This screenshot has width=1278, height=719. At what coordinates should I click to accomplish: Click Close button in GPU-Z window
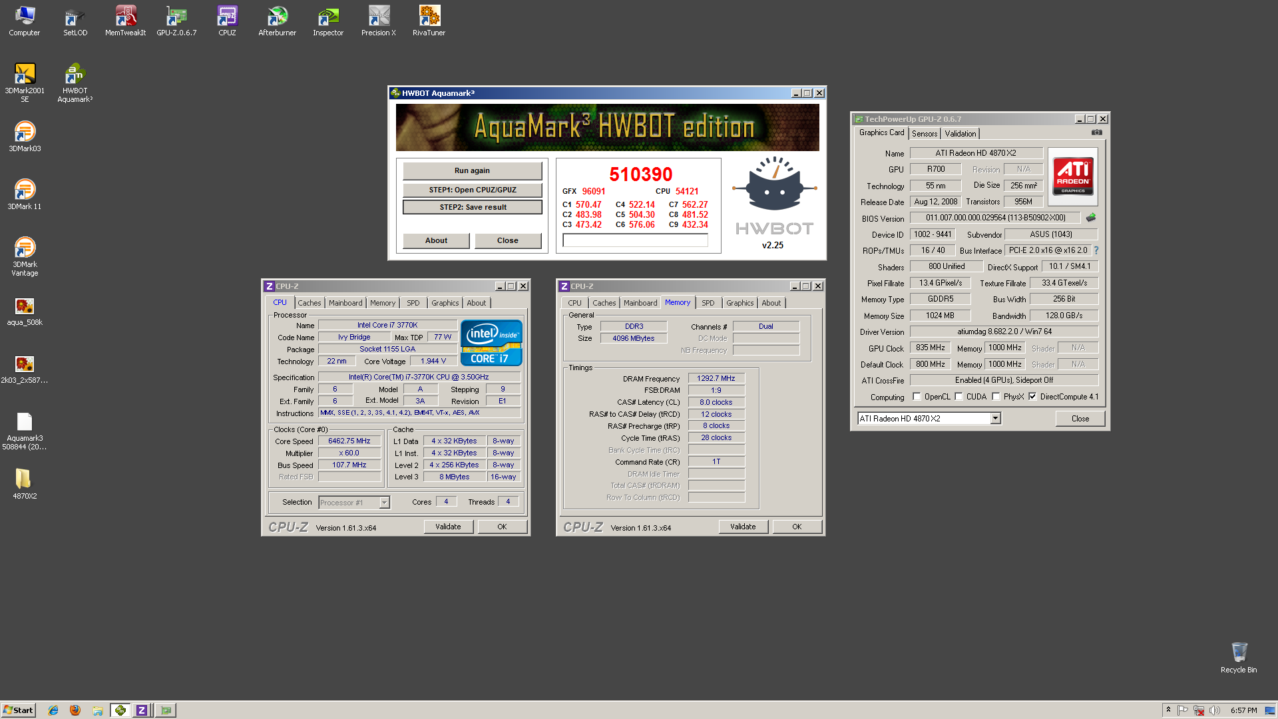pos(1080,419)
